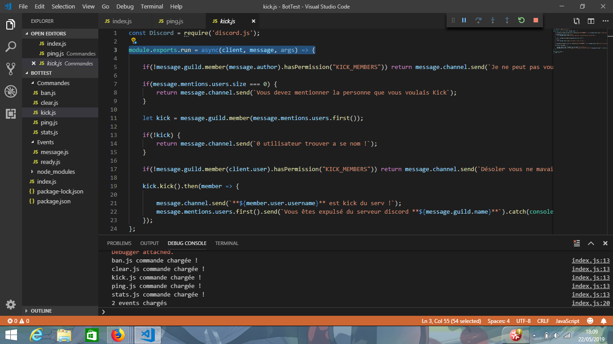
Task: Switch to the index.js editor tab
Action: tap(125, 21)
